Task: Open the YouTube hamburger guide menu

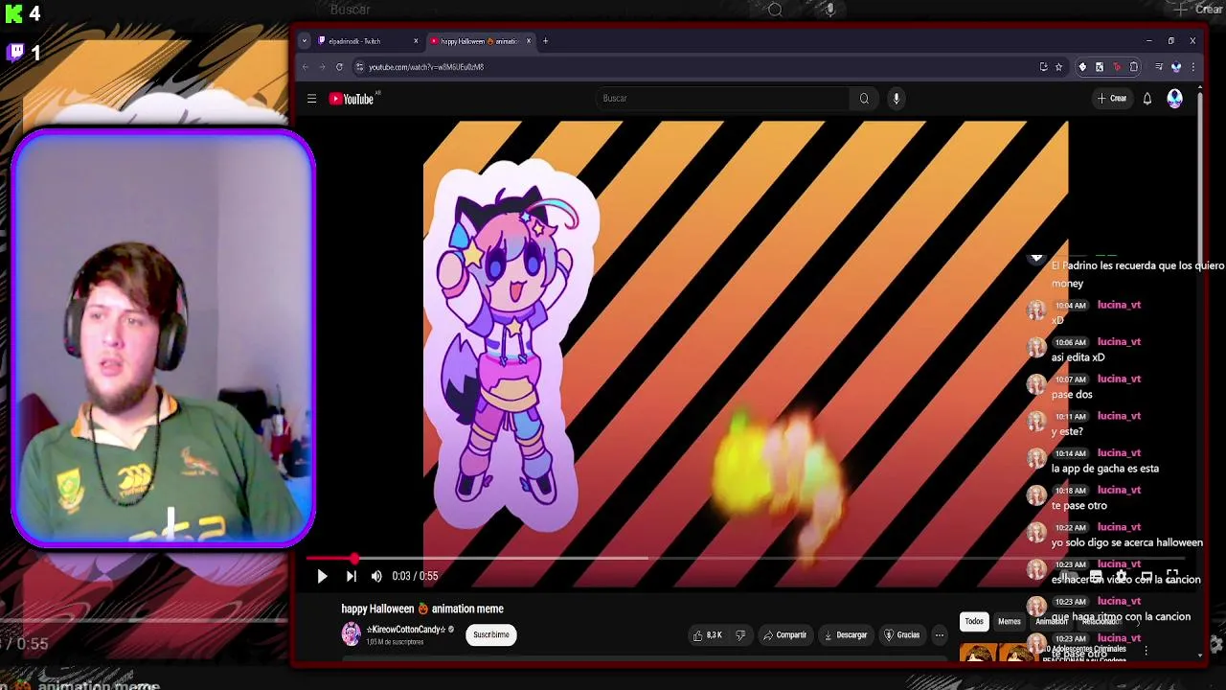Action: point(311,99)
